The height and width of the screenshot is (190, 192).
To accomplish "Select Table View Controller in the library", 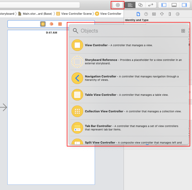I will point(100,95).
